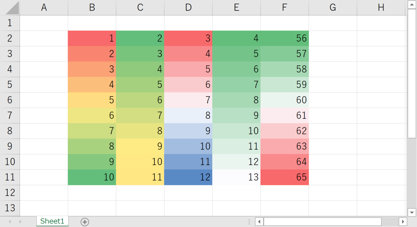Open the Sheet1 tab

coord(52,221)
